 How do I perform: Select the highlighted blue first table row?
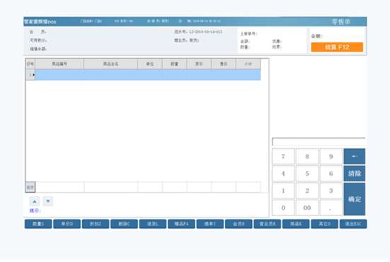[x=148, y=75]
